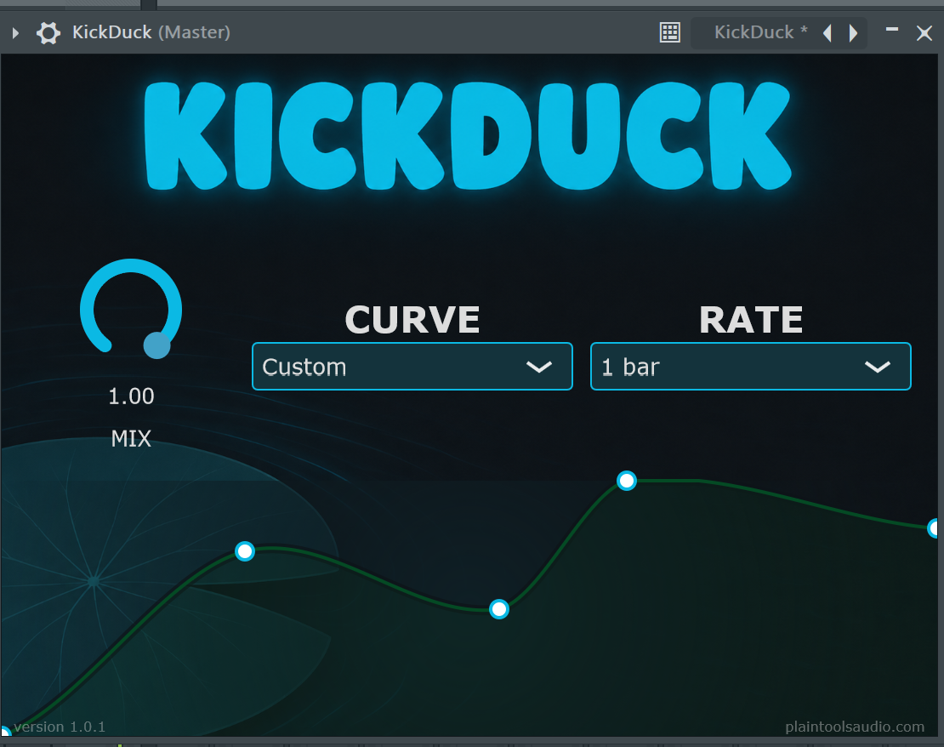Select the lowest middle curve point node
The height and width of the screenshot is (747, 944).
499,609
